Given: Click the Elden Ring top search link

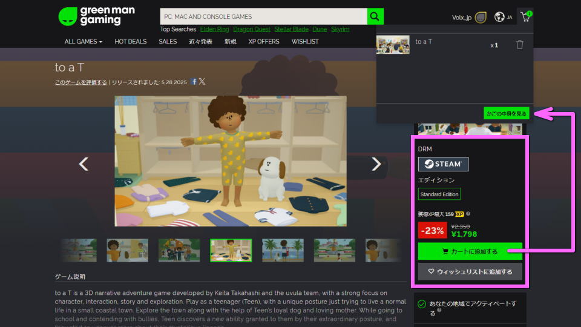Looking at the screenshot, I should (214, 29).
